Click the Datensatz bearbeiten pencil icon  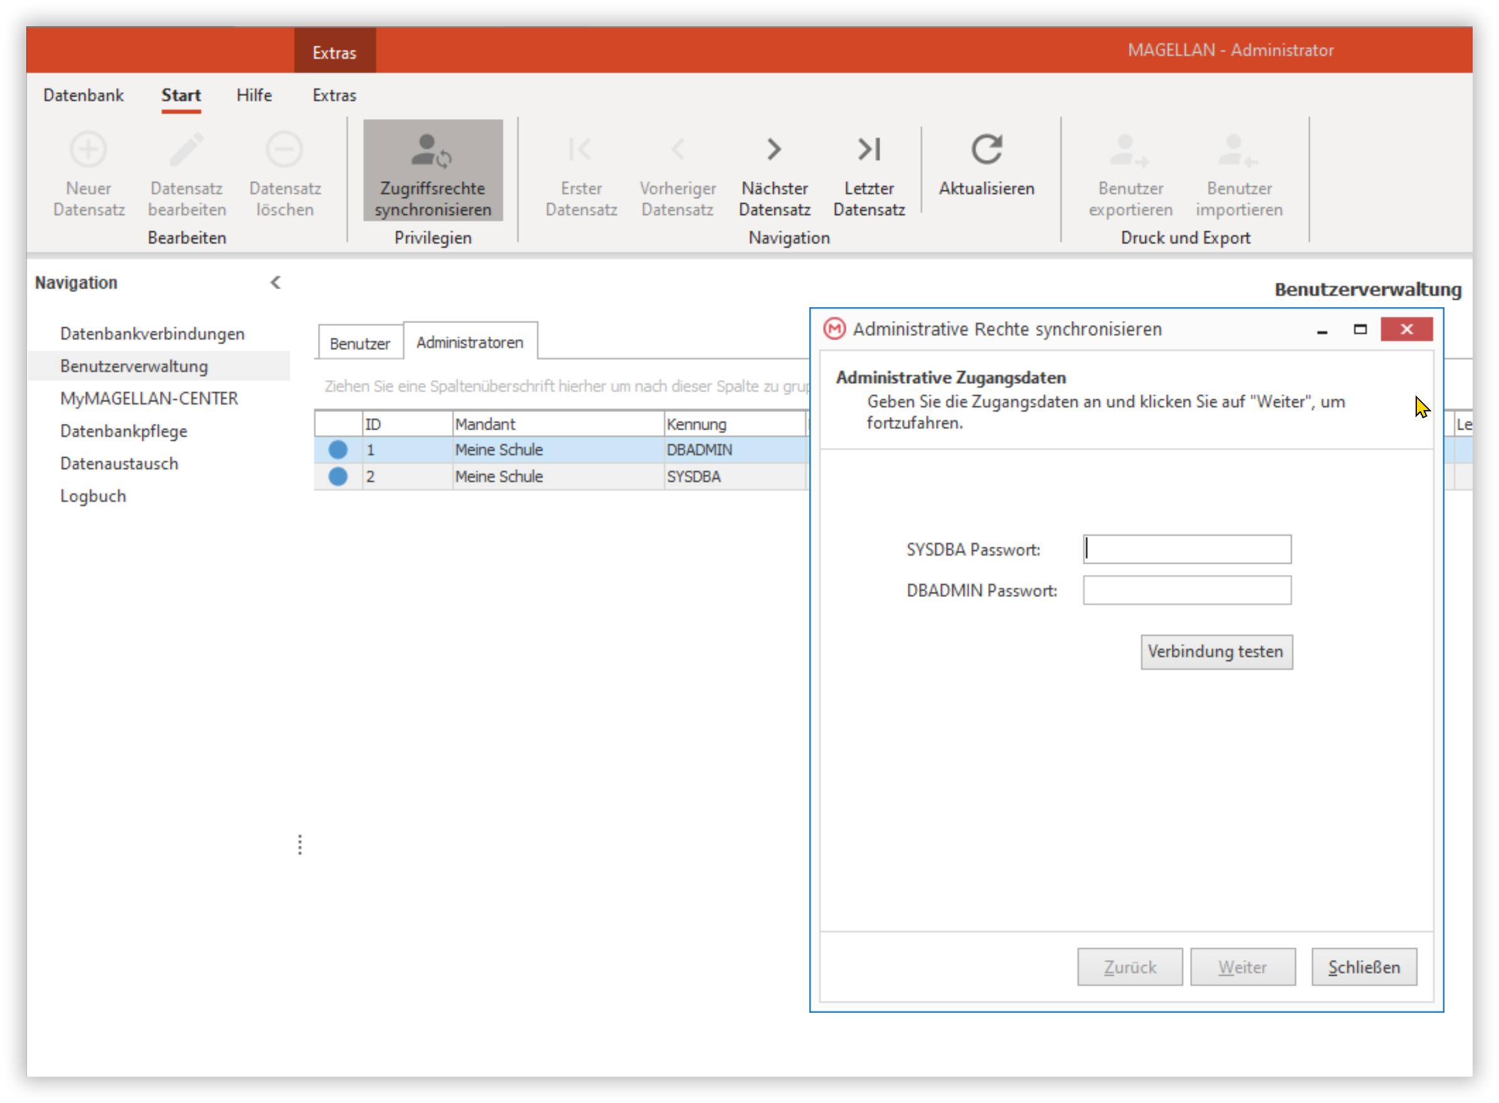click(187, 149)
